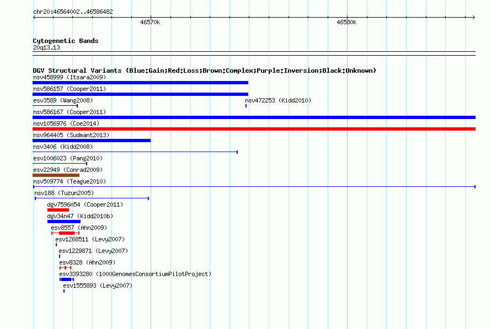Click the nsv509774 (Teague2010) label
This screenshot has width=491, height=329.
[x=70, y=181]
